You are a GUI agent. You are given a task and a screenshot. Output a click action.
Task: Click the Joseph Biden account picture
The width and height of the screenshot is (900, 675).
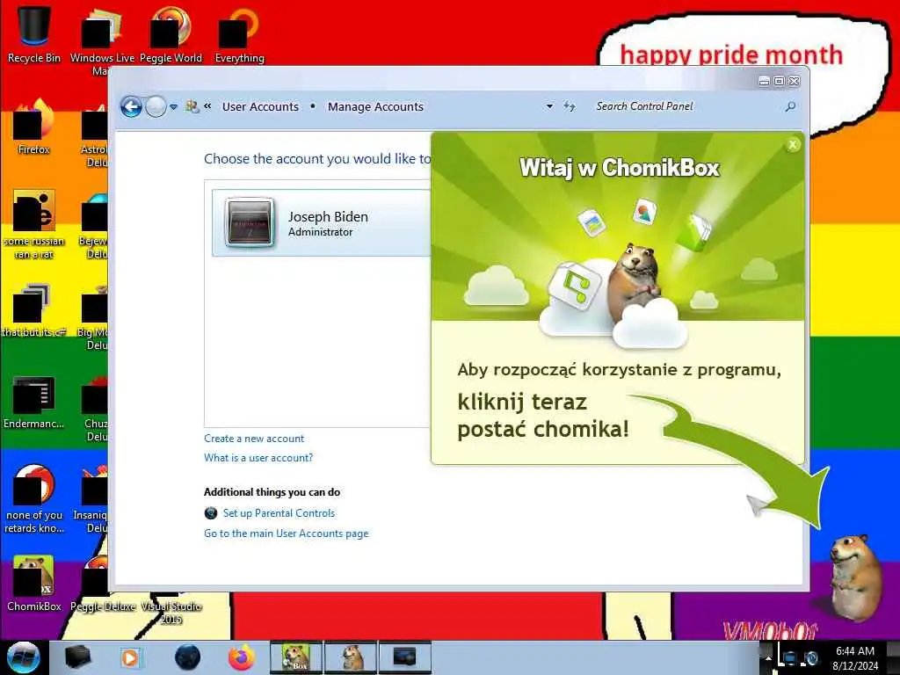(249, 222)
